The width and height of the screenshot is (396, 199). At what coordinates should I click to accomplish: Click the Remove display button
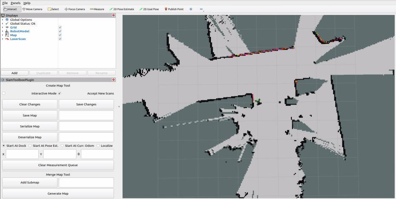click(x=72, y=73)
